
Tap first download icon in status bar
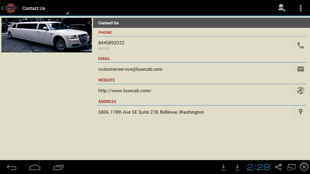(224, 167)
